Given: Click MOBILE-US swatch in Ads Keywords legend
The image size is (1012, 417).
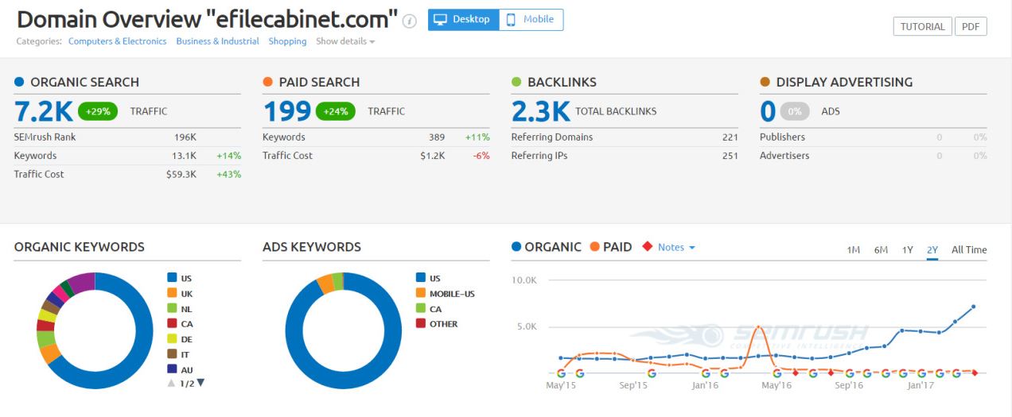Looking at the screenshot, I should tap(420, 293).
